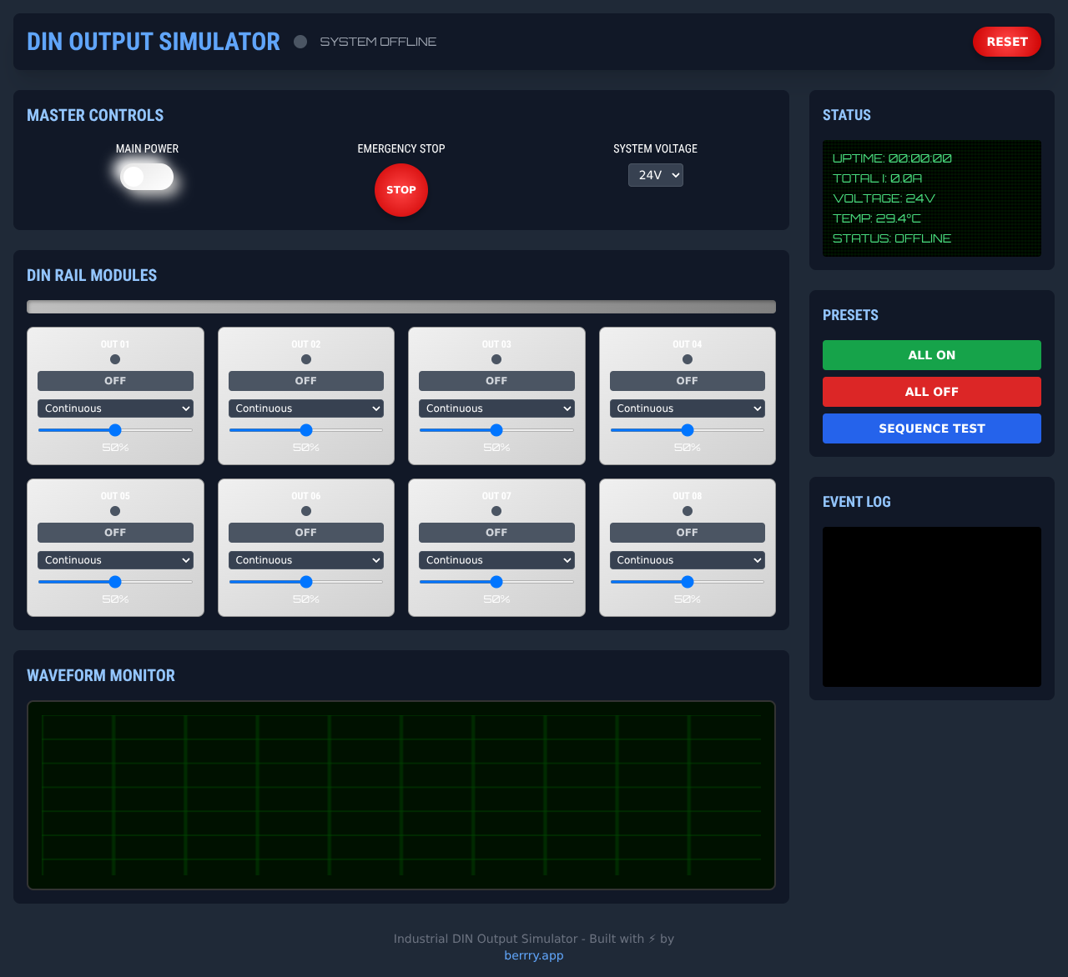The height and width of the screenshot is (977, 1068).
Task: Click the indicator dot beside SYSTEM OFFLINE
Action: point(300,41)
